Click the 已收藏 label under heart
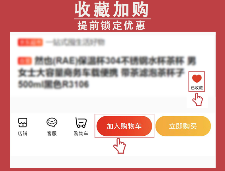Viewport: 225px width, 171px height. click(x=197, y=88)
